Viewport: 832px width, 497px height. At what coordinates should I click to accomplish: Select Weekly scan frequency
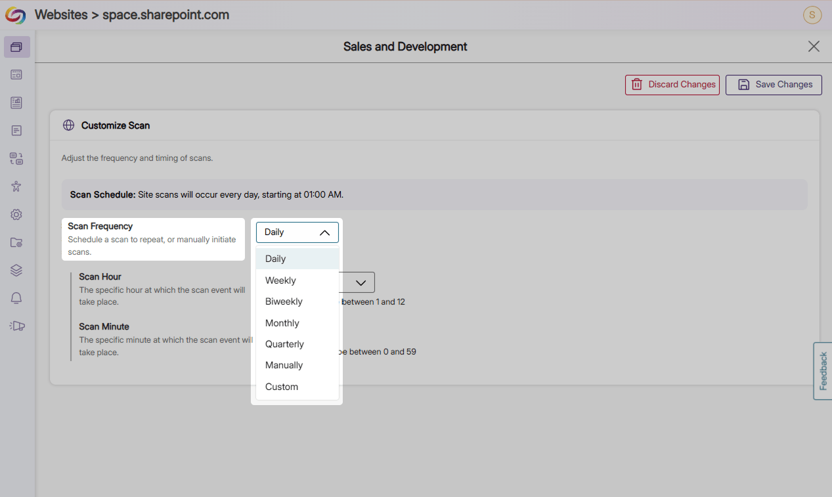[x=280, y=280]
